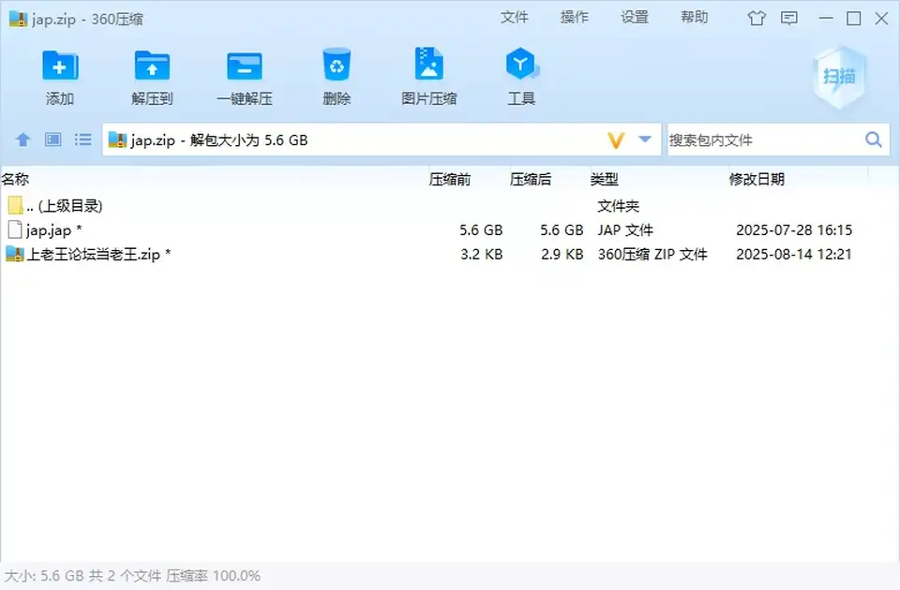The image size is (900, 590).
Task: Switch to large icon view mode
Action: point(53,140)
